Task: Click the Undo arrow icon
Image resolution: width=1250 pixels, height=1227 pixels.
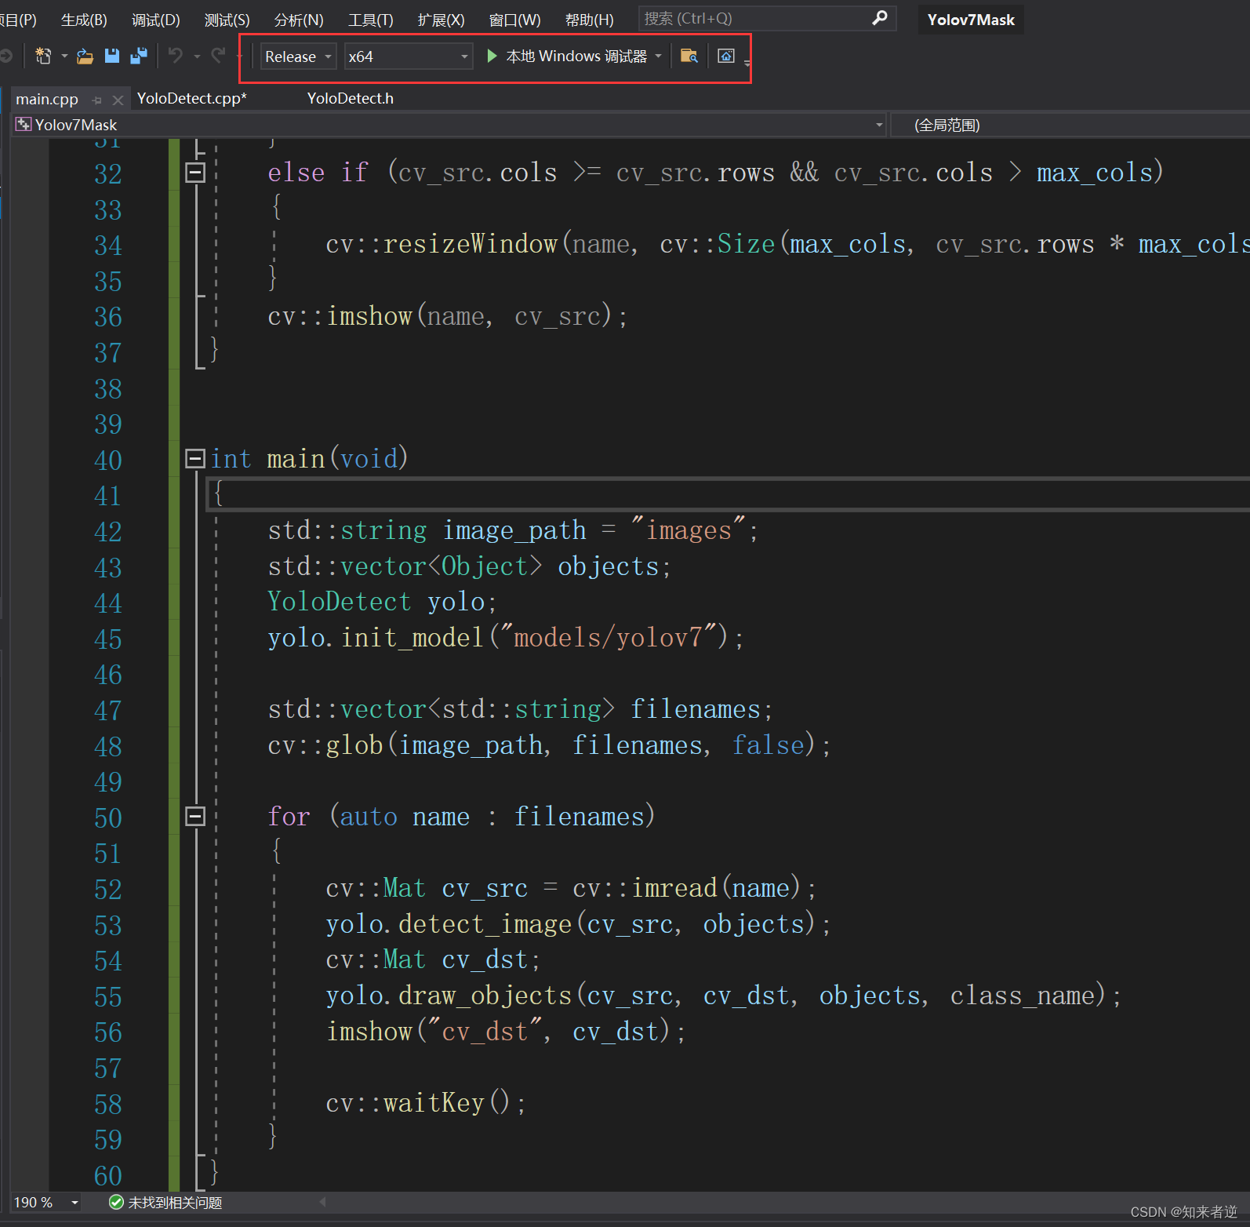Action: click(176, 56)
